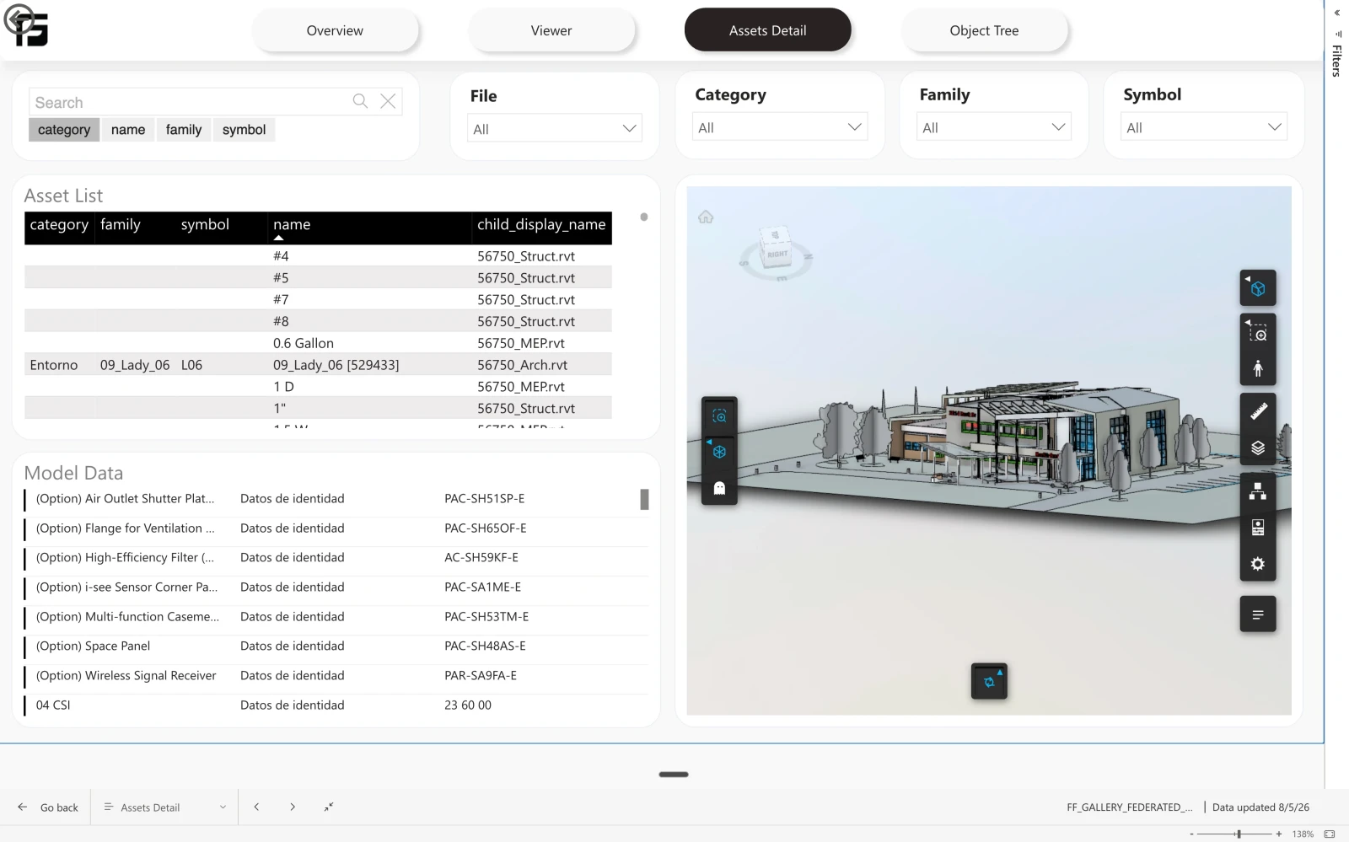Select the 09_Lady_06 [529433] row
This screenshot has width=1349, height=842.
click(x=318, y=365)
